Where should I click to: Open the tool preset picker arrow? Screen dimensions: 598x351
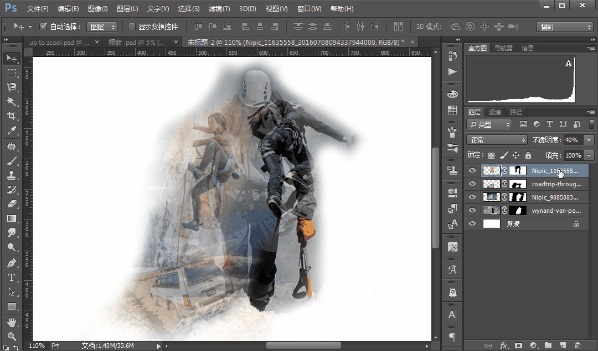pyautogui.click(x=30, y=27)
